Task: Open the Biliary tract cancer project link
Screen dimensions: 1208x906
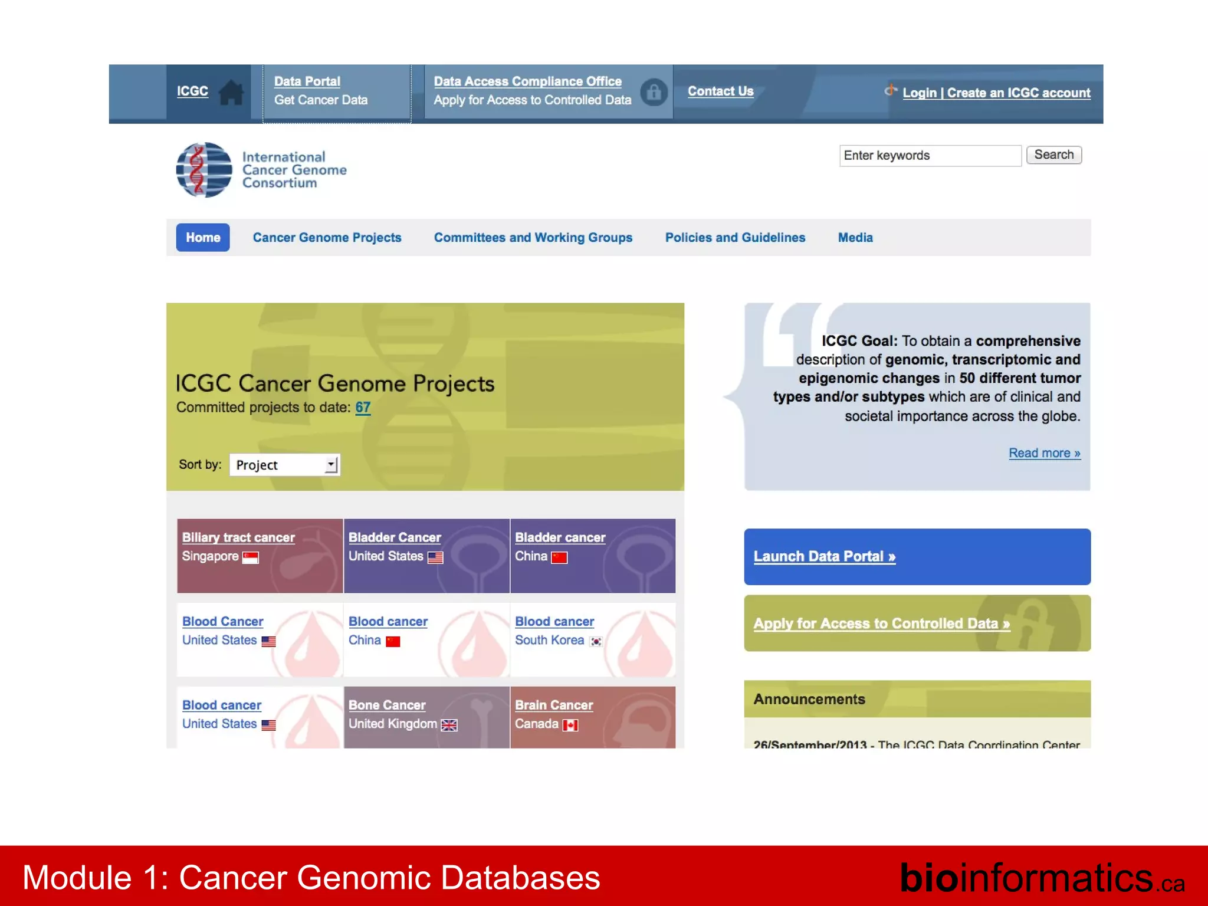Action: tap(238, 537)
